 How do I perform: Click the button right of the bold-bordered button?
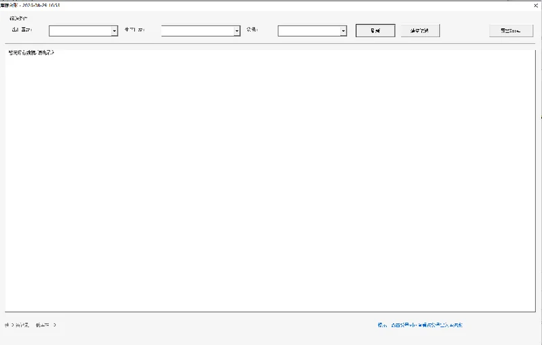tap(420, 30)
